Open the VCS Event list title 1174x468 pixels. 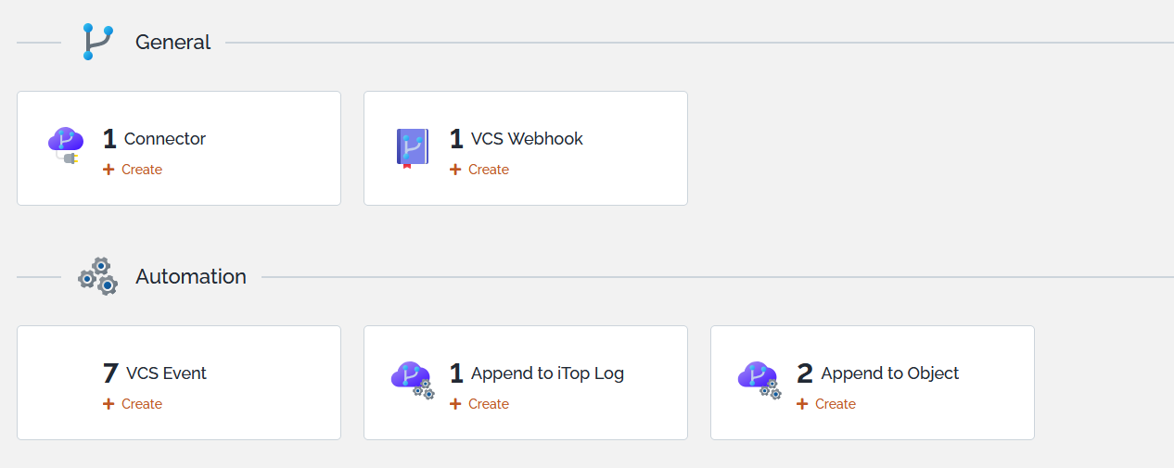pyautogui.click(x=166, y=373)
